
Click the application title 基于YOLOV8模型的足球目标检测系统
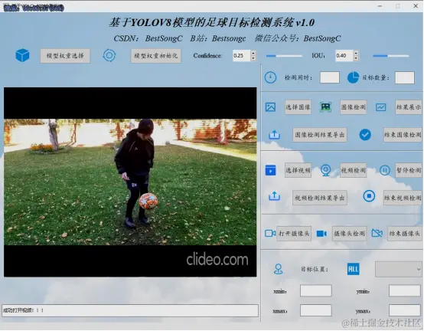pos(211,22)
